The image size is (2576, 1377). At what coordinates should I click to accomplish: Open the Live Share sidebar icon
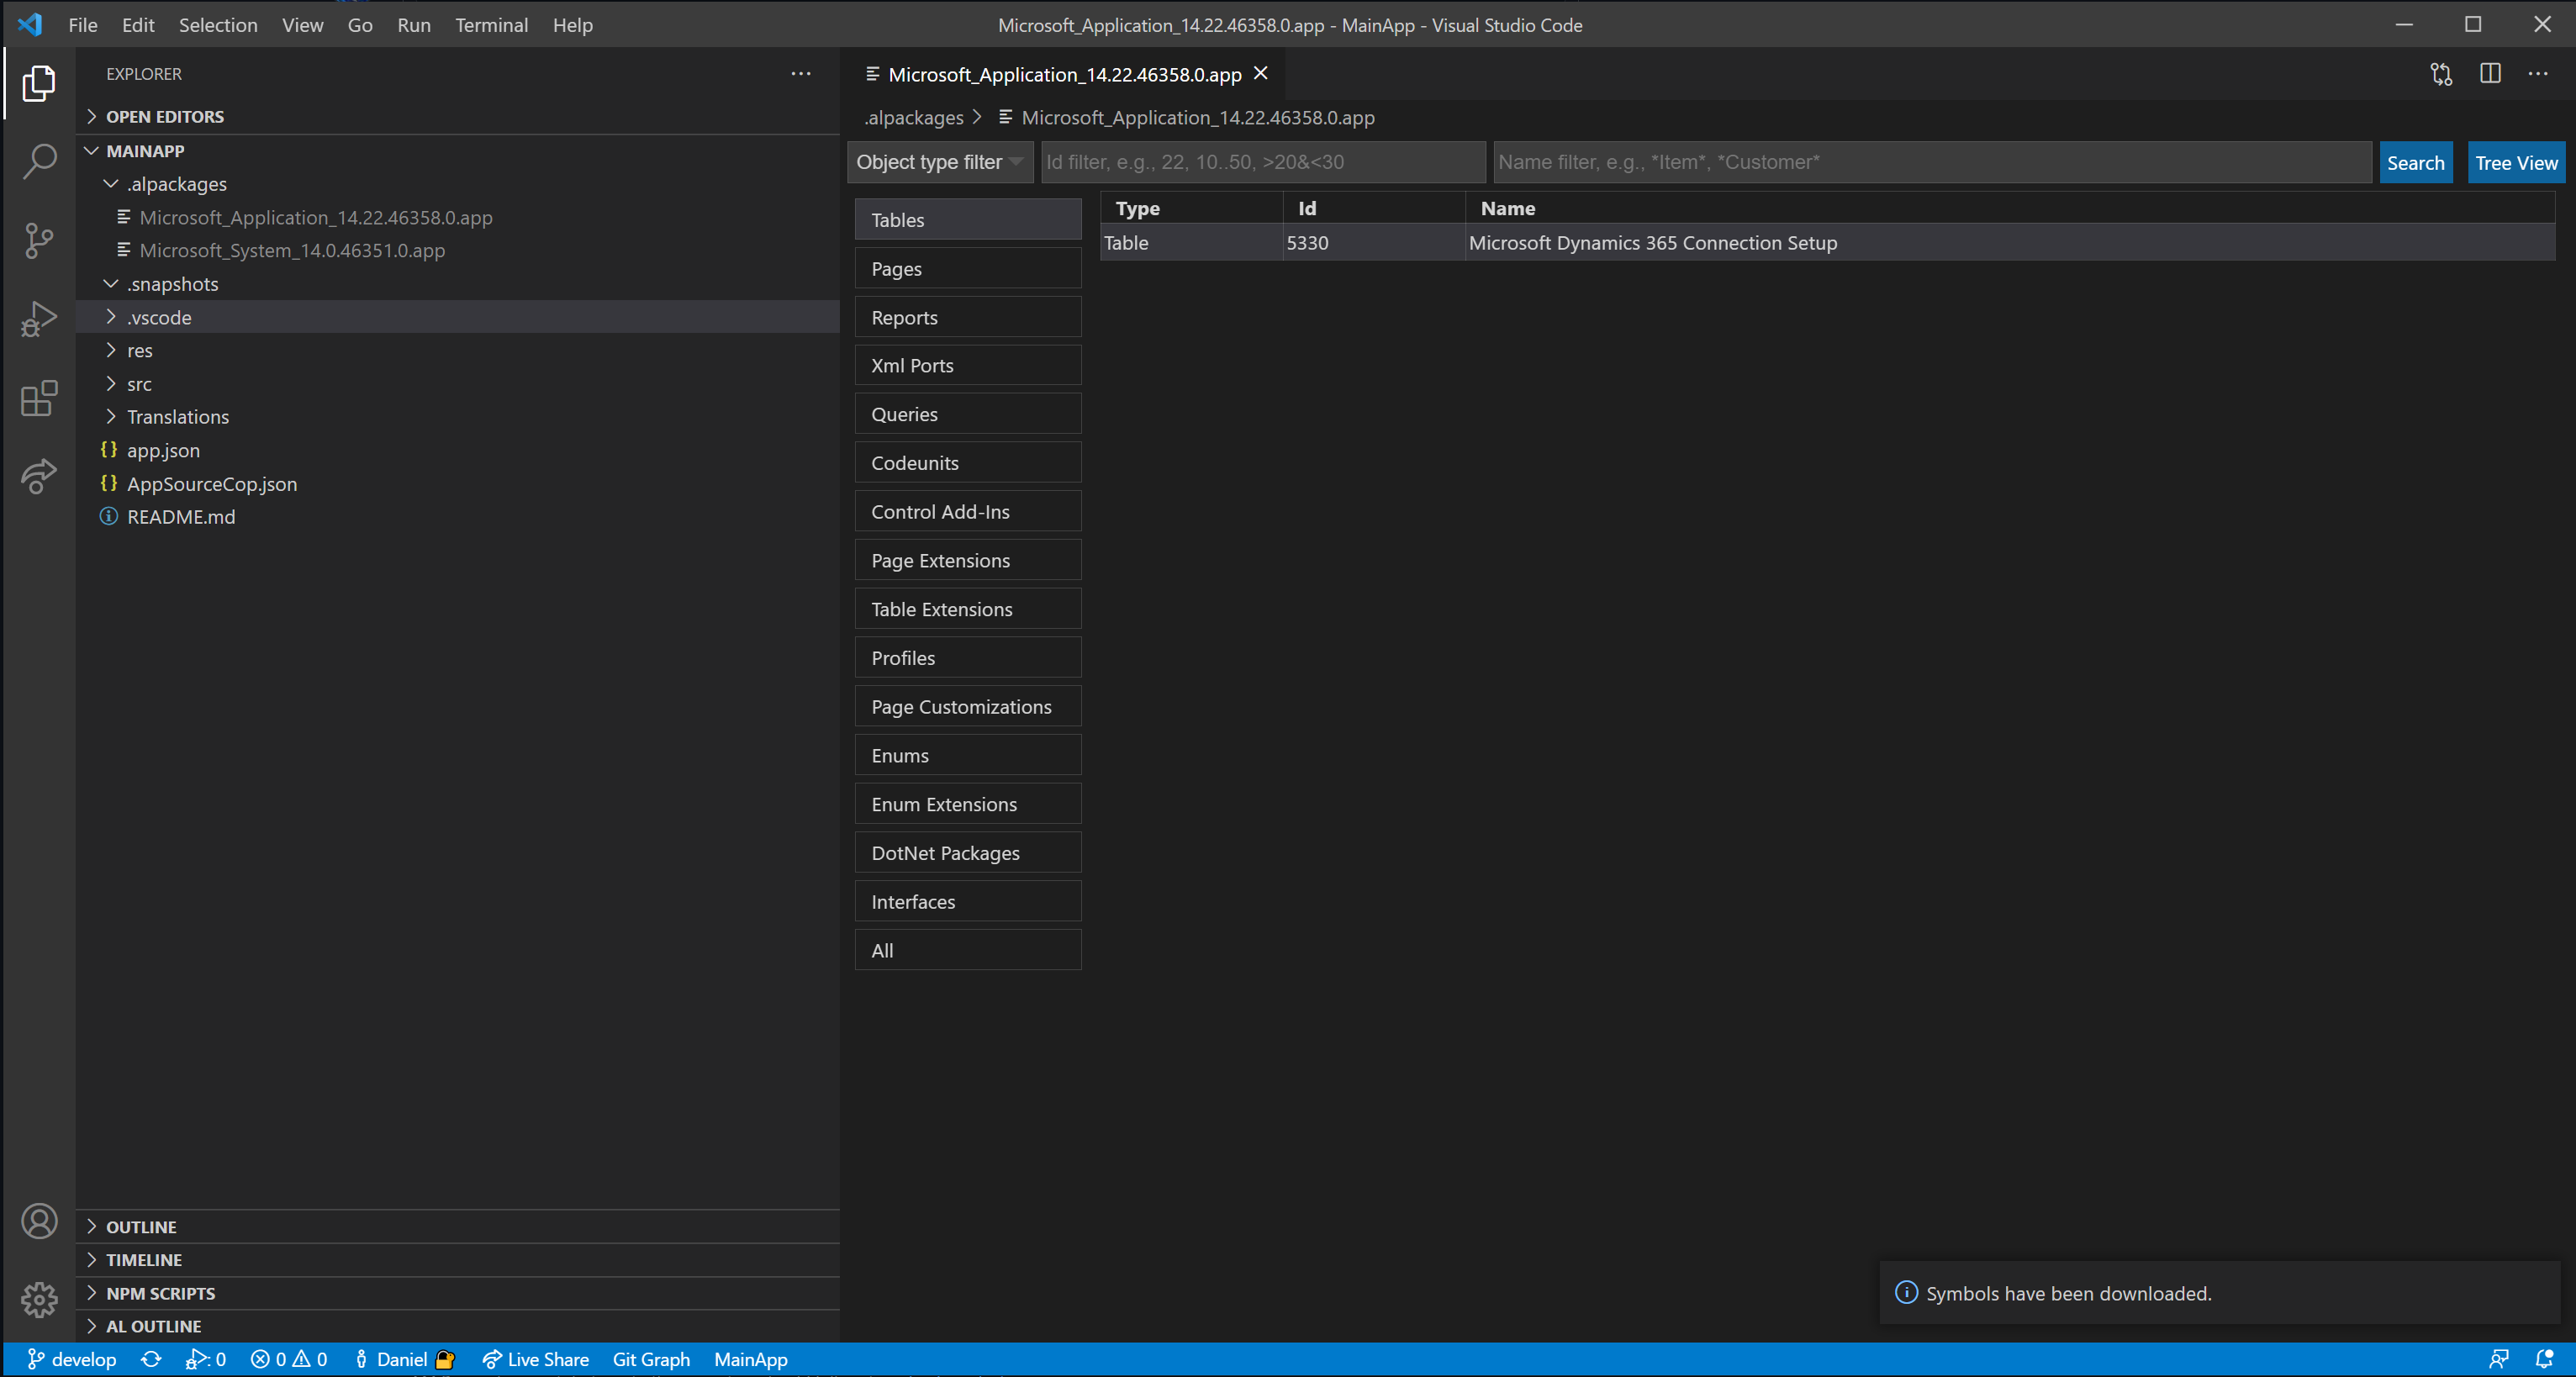(39, 477)
